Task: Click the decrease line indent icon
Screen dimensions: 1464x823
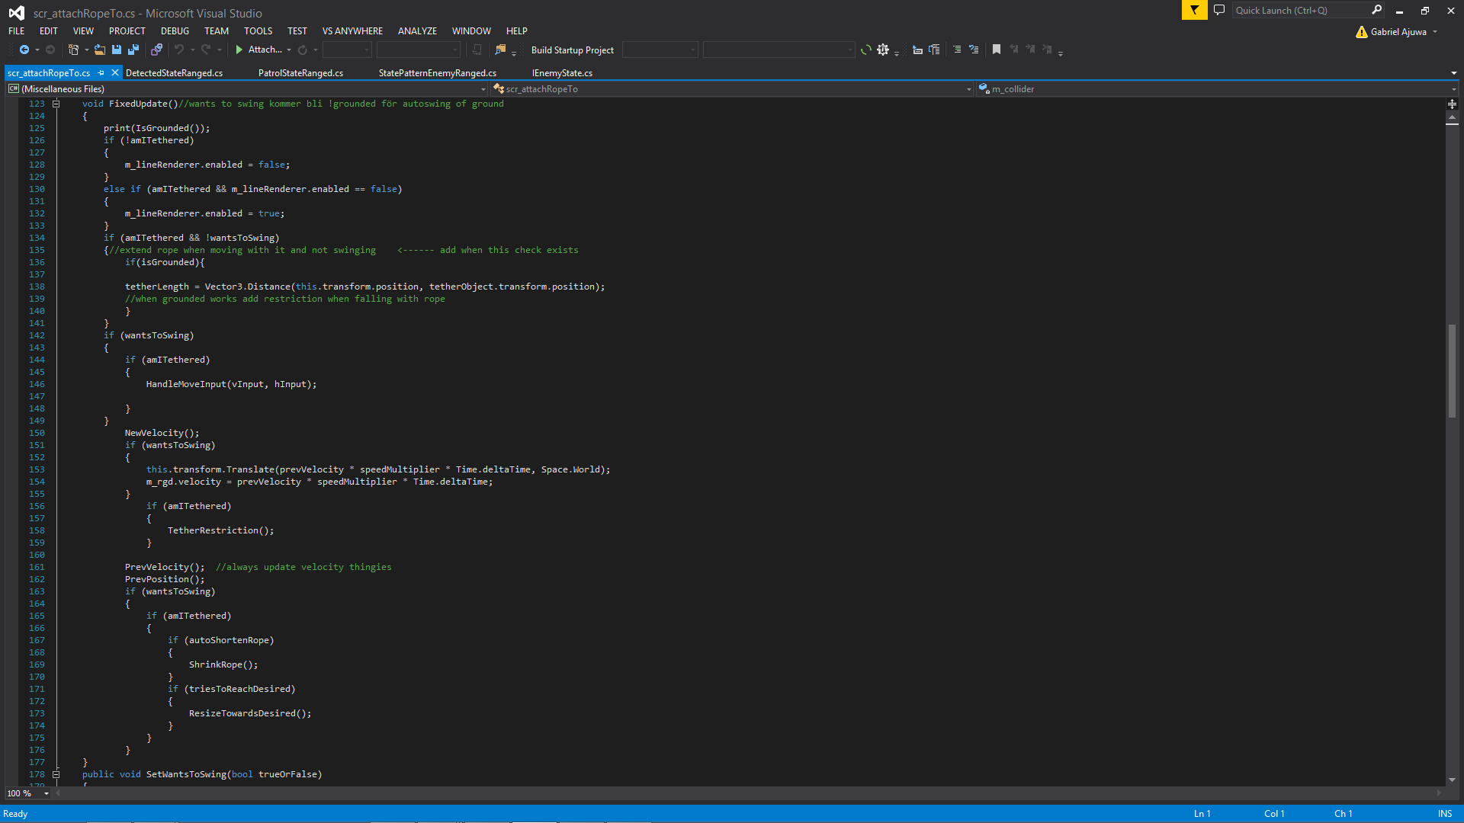Action: [x=957, y=50]
